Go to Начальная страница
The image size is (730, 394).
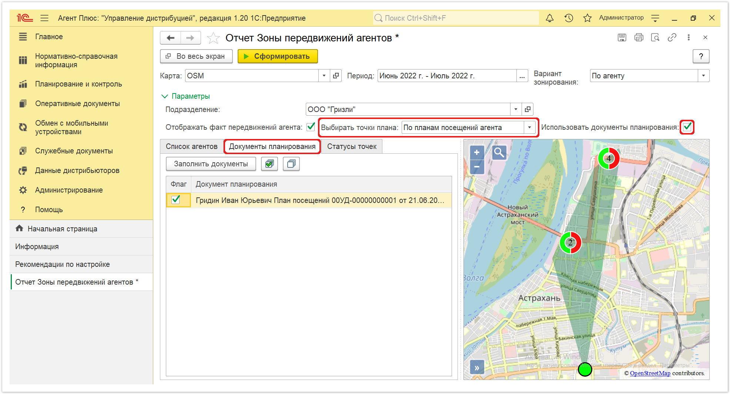(x=81, y=228)
